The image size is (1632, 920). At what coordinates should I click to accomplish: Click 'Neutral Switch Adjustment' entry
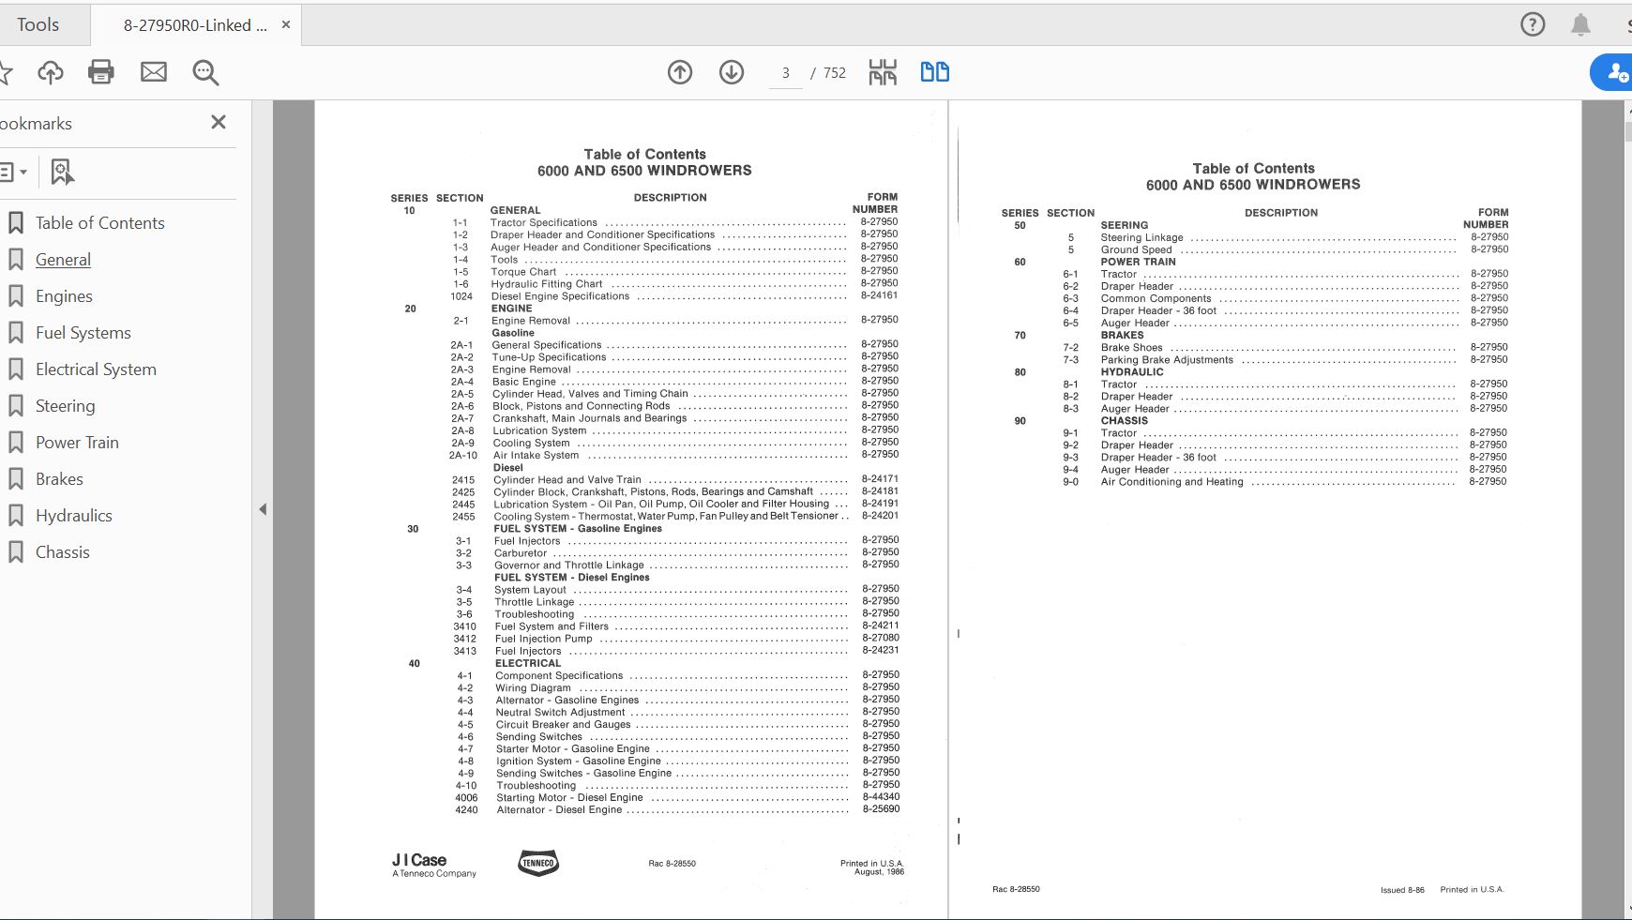(560, 713)
